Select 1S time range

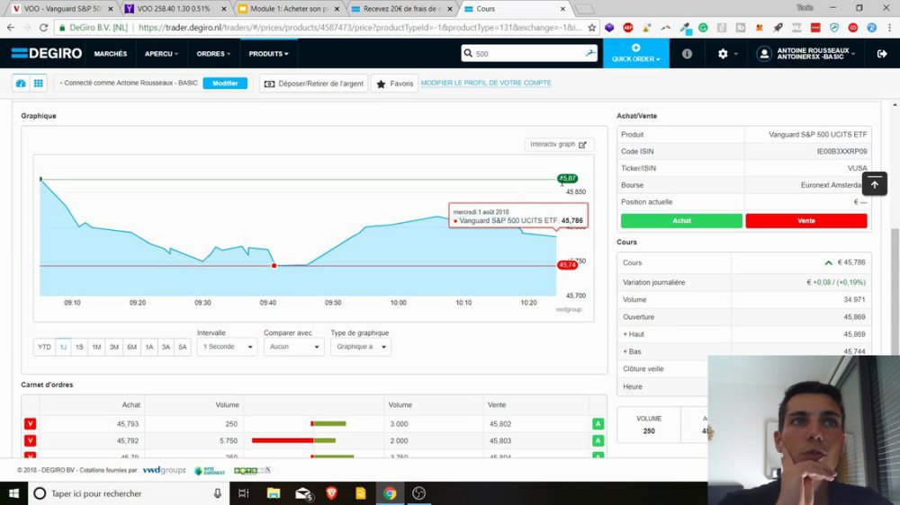79,347
